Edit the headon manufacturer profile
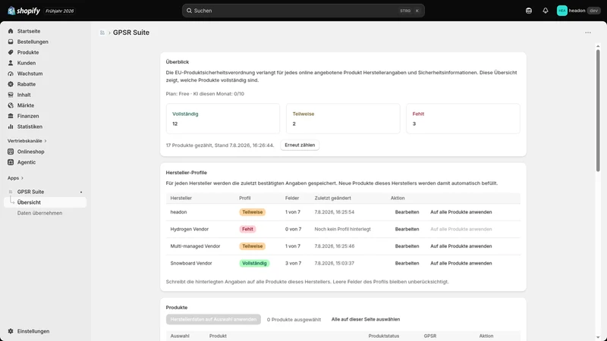This screenshot has height=341, width=607. (407, 212)
